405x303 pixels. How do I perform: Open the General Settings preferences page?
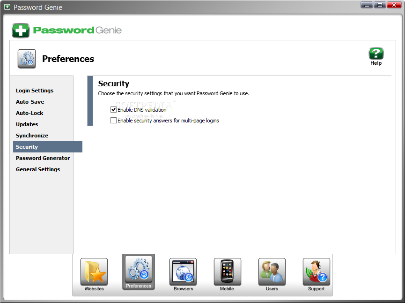[38, 169]
